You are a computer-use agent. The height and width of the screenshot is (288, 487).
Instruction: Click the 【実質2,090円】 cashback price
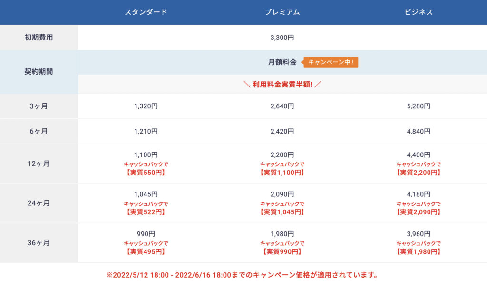coord(419,212)
